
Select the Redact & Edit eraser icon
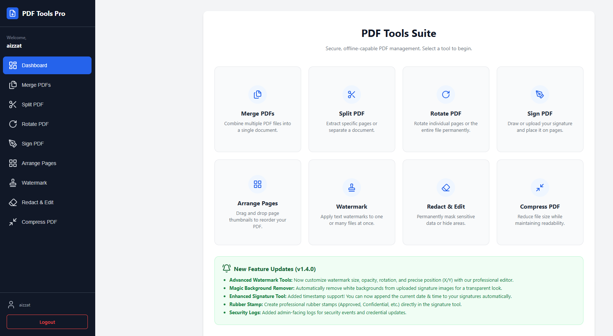(x=445, y=187)
